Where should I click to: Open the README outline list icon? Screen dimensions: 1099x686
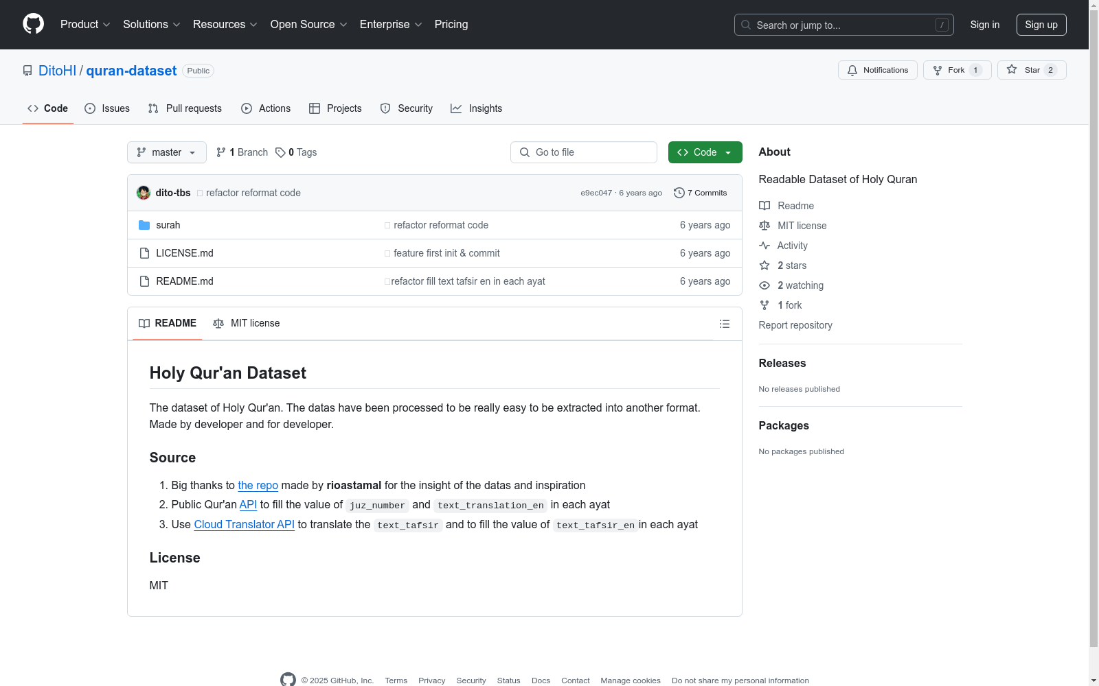[725, 324]
